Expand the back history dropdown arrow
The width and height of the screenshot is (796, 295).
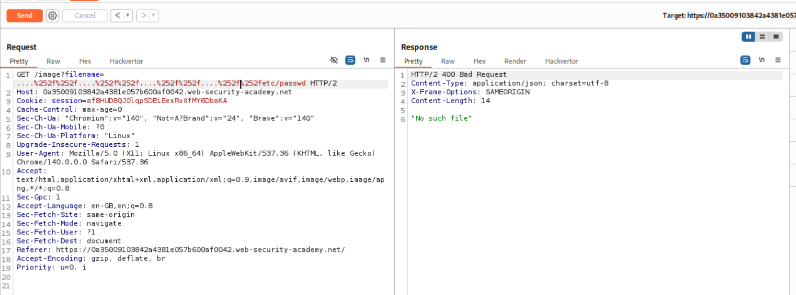128,16
